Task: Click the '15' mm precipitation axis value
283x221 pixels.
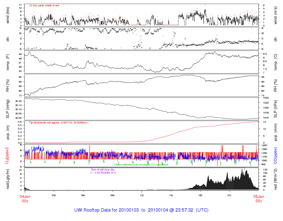Action: tap(264, 122)
